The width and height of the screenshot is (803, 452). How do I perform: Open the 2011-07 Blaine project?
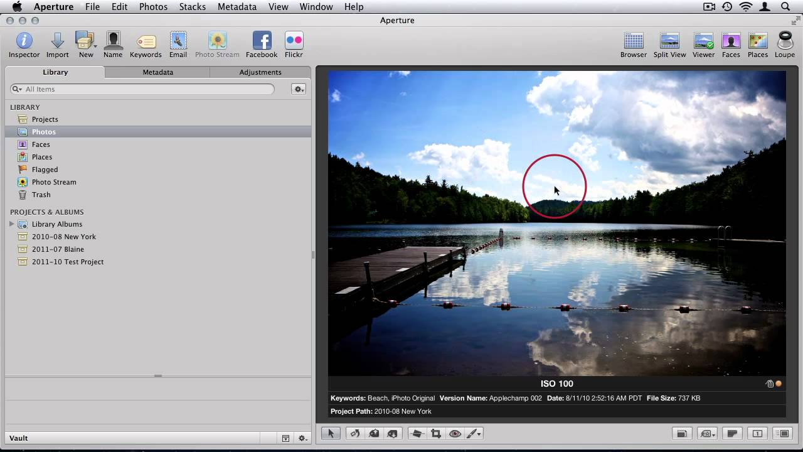(x=158, y=249)
